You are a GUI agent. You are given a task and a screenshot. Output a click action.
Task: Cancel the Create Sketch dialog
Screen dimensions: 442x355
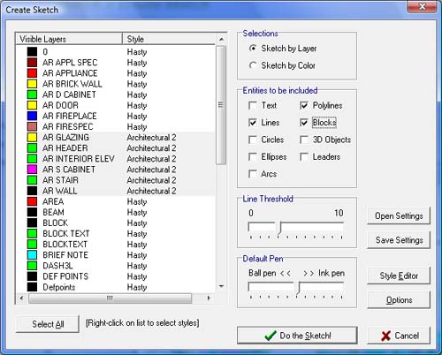pos(399,336)
